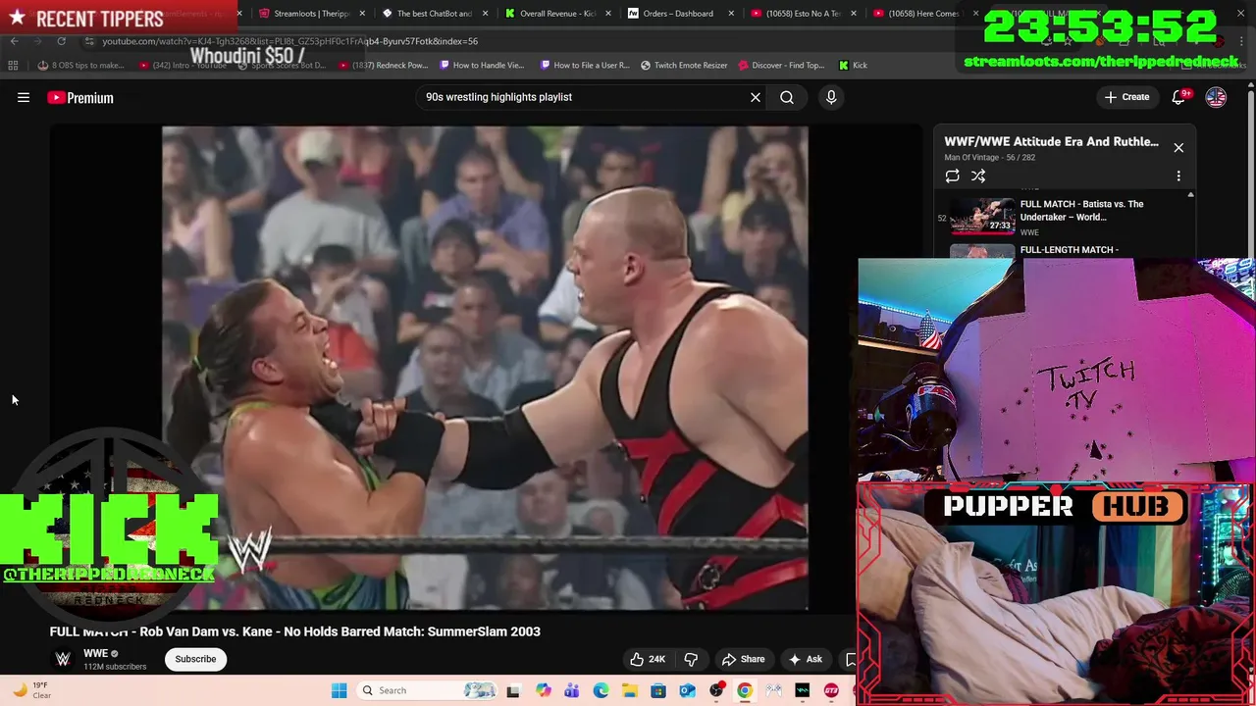This screenshot has width=1256, height=706.
Task: Open Man Of Vintage playlist owner
Action: click(971, 157)
